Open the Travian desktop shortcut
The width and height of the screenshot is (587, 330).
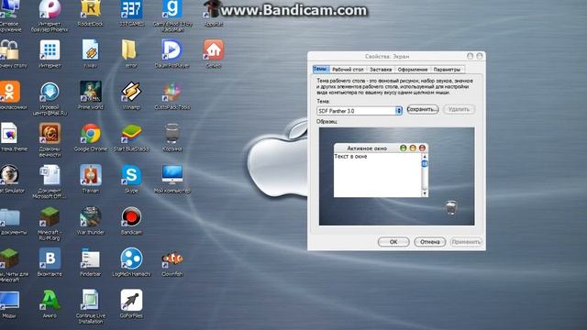click(x=91, y=175)
